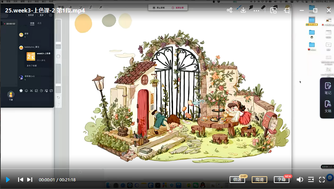Click the share icon in the top bar
Viewport: 334px width, 189px height.
230,10
